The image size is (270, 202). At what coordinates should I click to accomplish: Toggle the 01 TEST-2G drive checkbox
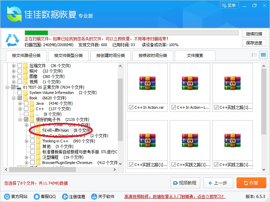click(13, 87)
